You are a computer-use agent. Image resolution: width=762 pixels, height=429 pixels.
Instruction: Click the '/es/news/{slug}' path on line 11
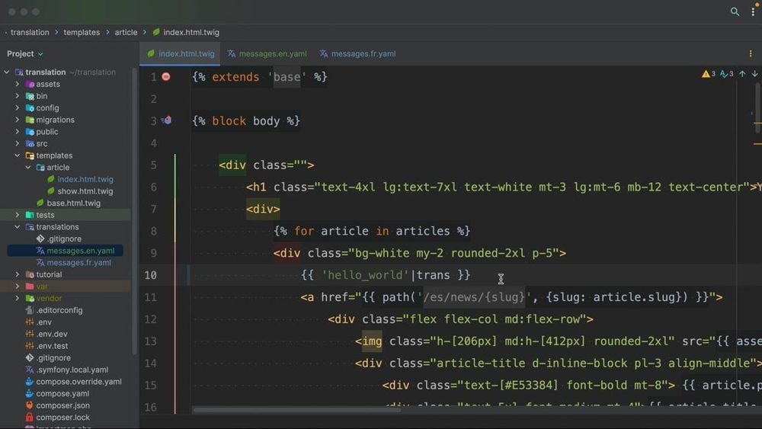pyautogui.click(x=474, y=297)
